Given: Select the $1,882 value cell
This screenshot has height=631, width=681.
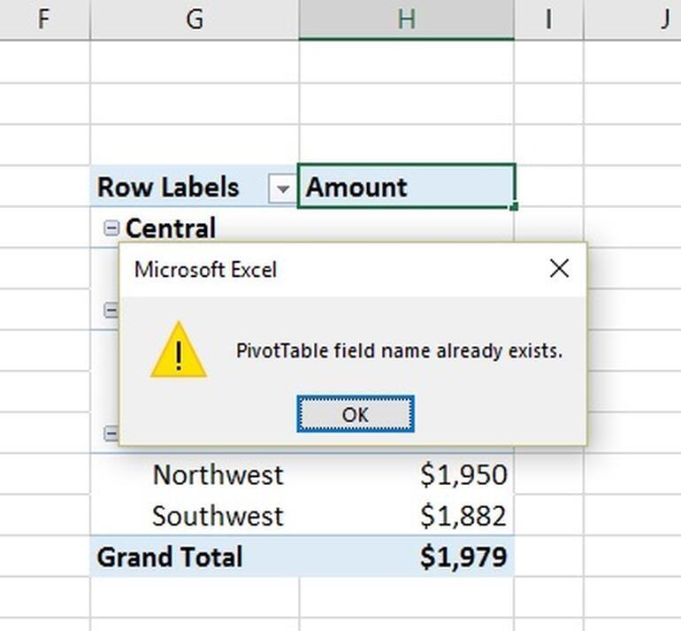Looking at the screenshot, I should (x=406, y=516).
